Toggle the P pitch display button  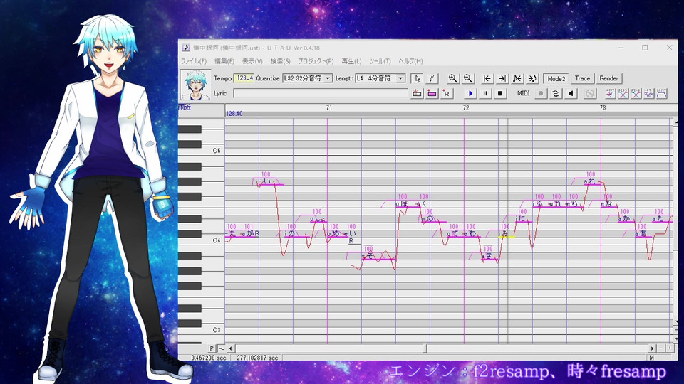click(212, 348)
